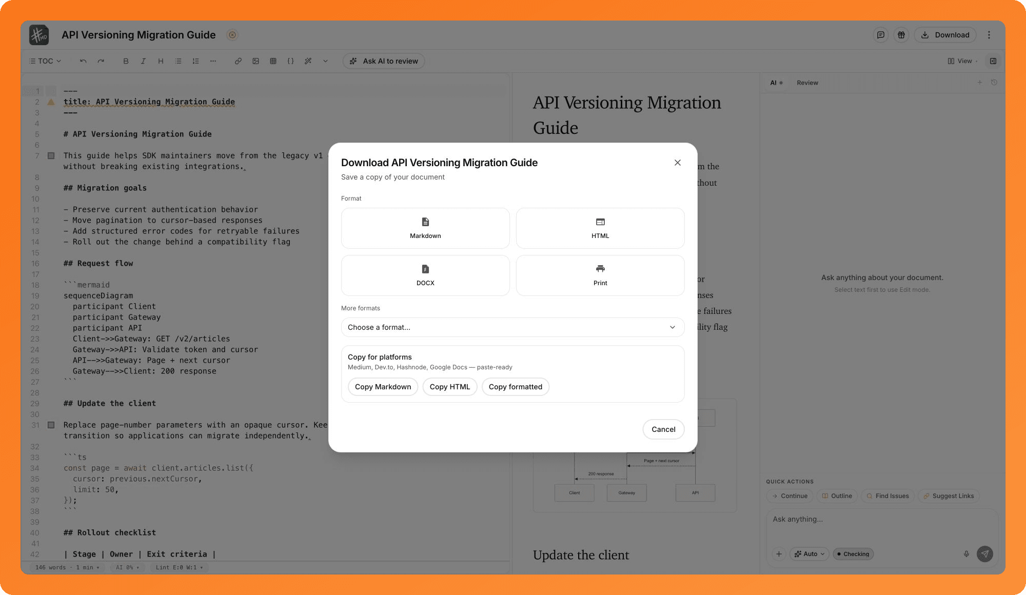Toggle bold formatting icon
Screen dimensions: 1026x595
pyautogui.click(x=126, y=61)
